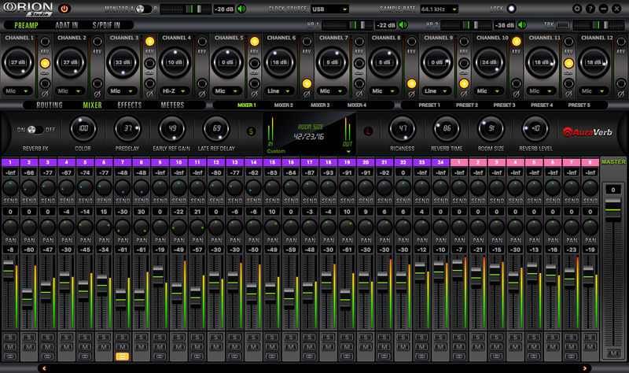Open help with the question mark icon

click(x=590, y=9)
